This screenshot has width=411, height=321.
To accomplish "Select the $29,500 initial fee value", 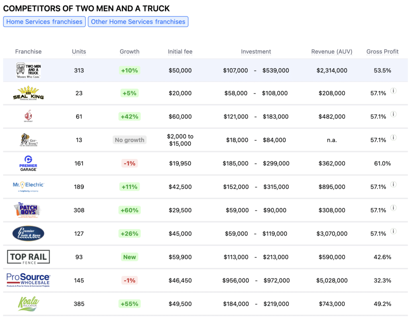I will (x=180, y=210).
